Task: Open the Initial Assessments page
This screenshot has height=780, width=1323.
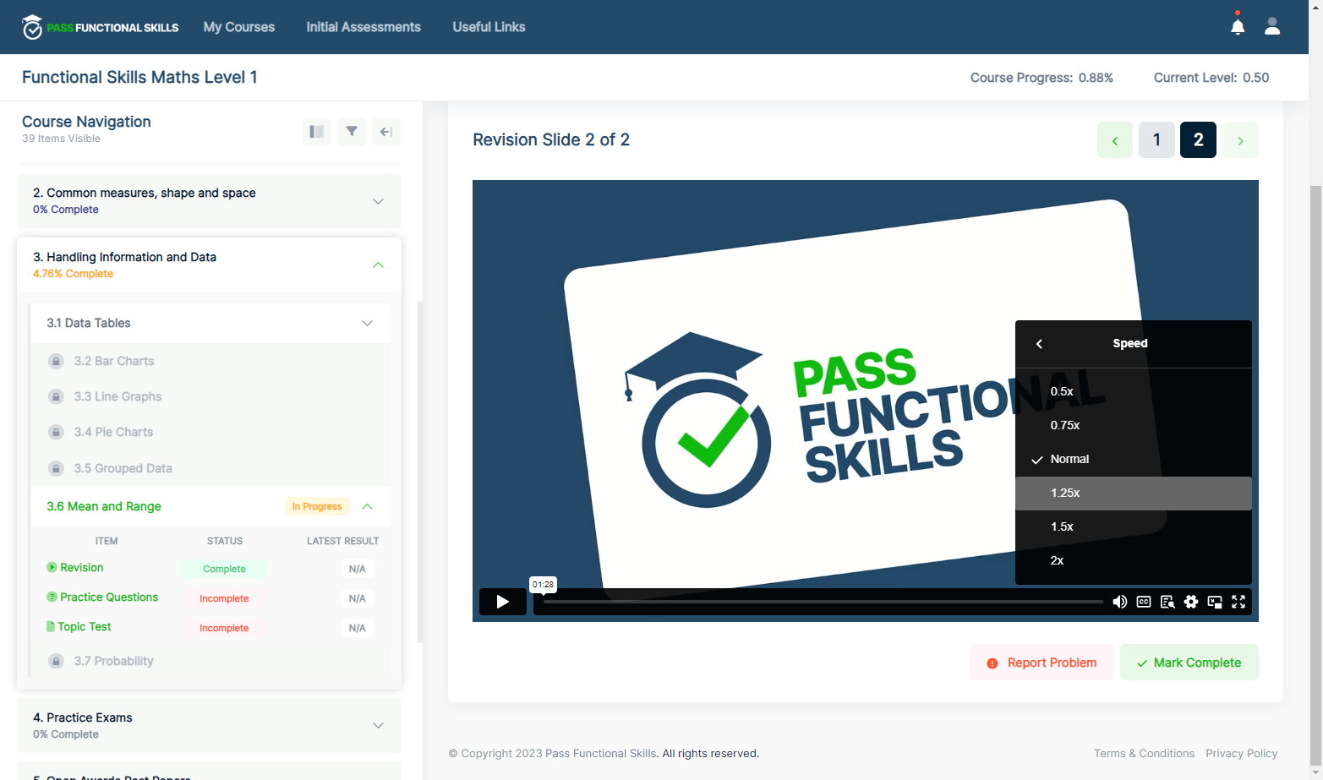Action: (364, 27)
